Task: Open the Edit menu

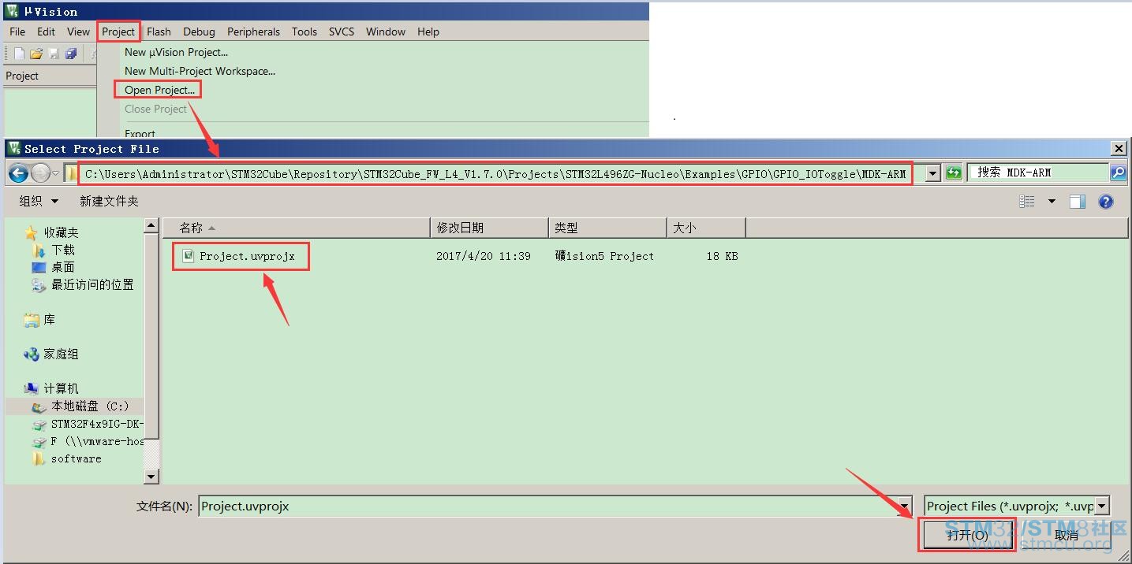Action: coord(47,32)
